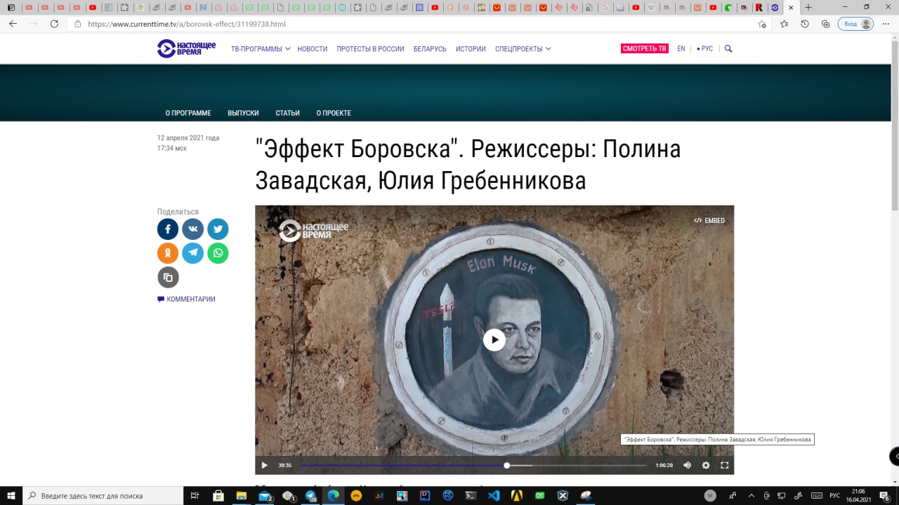Share the article on Facebook

(x=168, y=229)
